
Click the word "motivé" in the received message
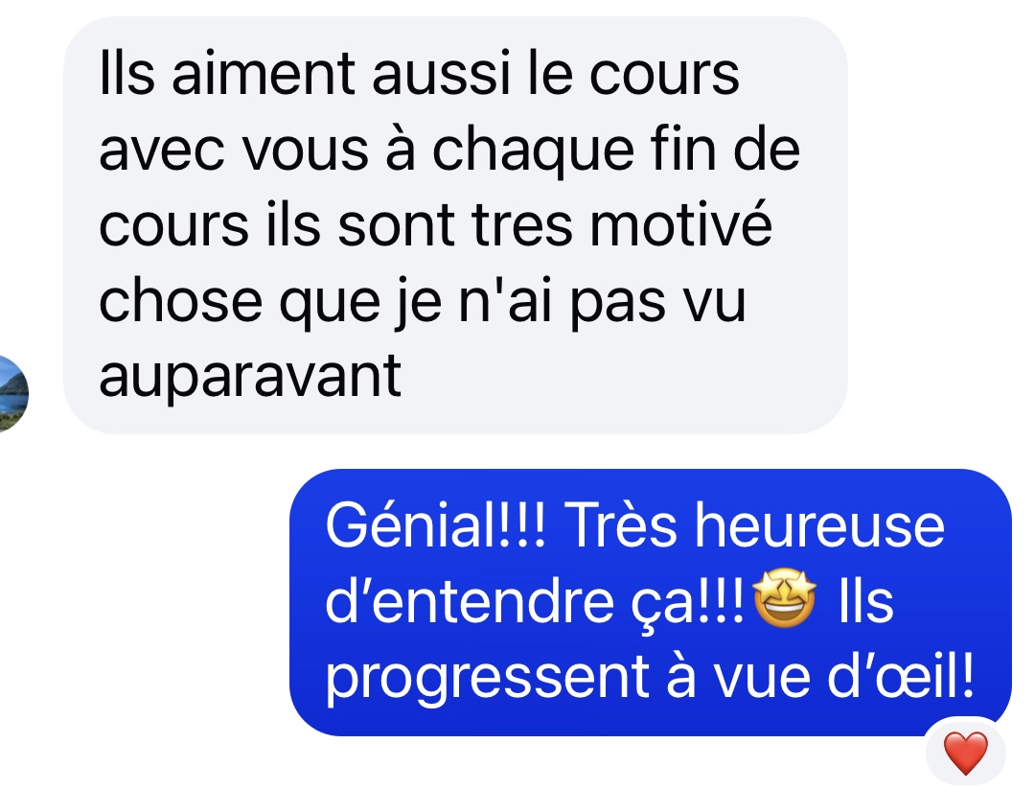click(680, 223)
